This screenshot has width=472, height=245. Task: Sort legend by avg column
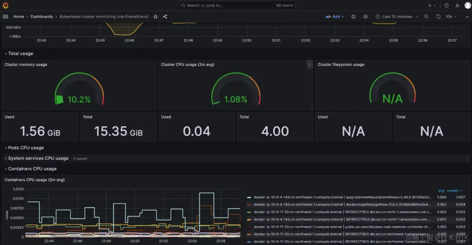pos(441,191)
